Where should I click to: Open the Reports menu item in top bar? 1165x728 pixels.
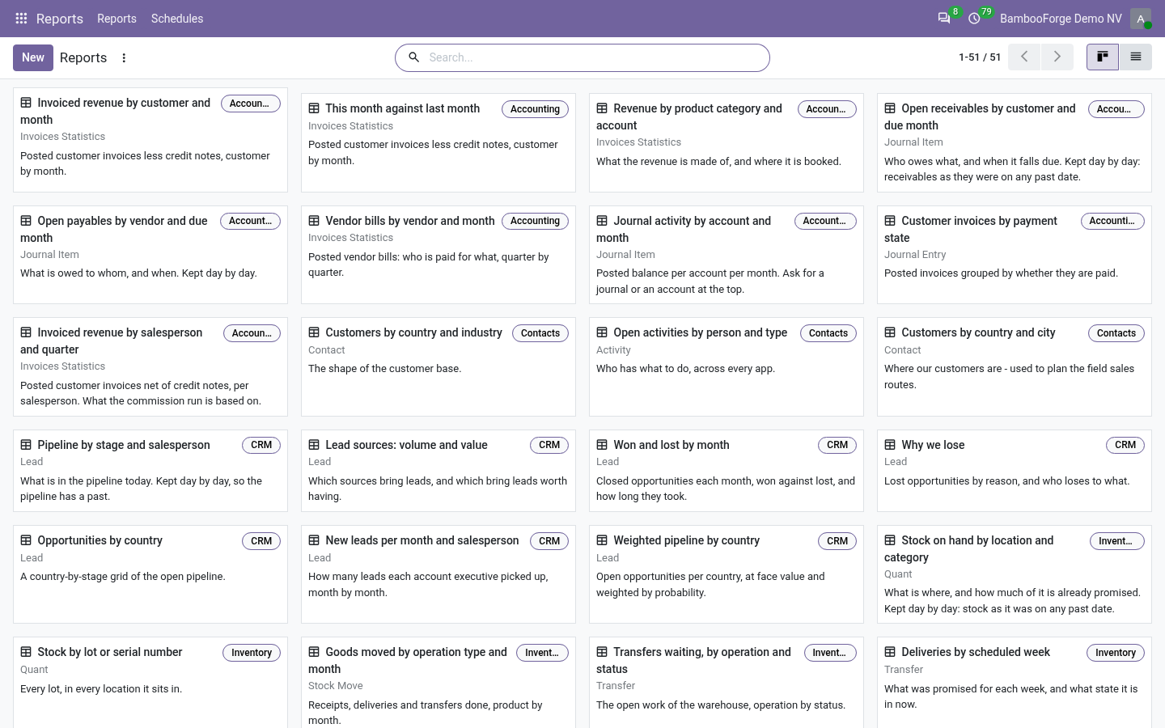(x=116, y=19)
